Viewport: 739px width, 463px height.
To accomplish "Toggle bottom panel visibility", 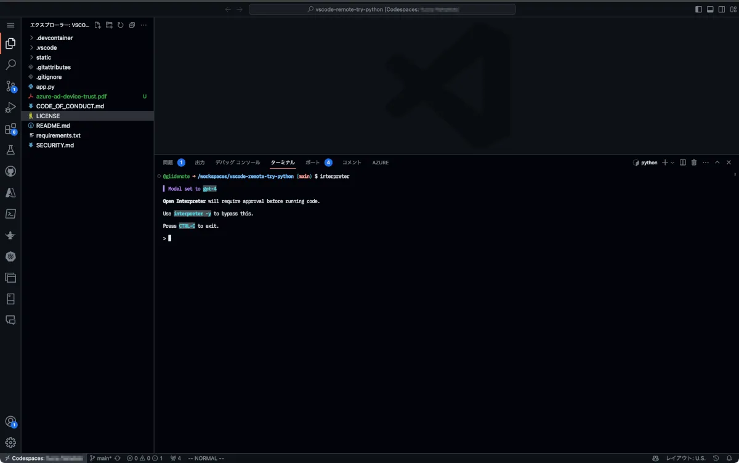I will point(710,9).
